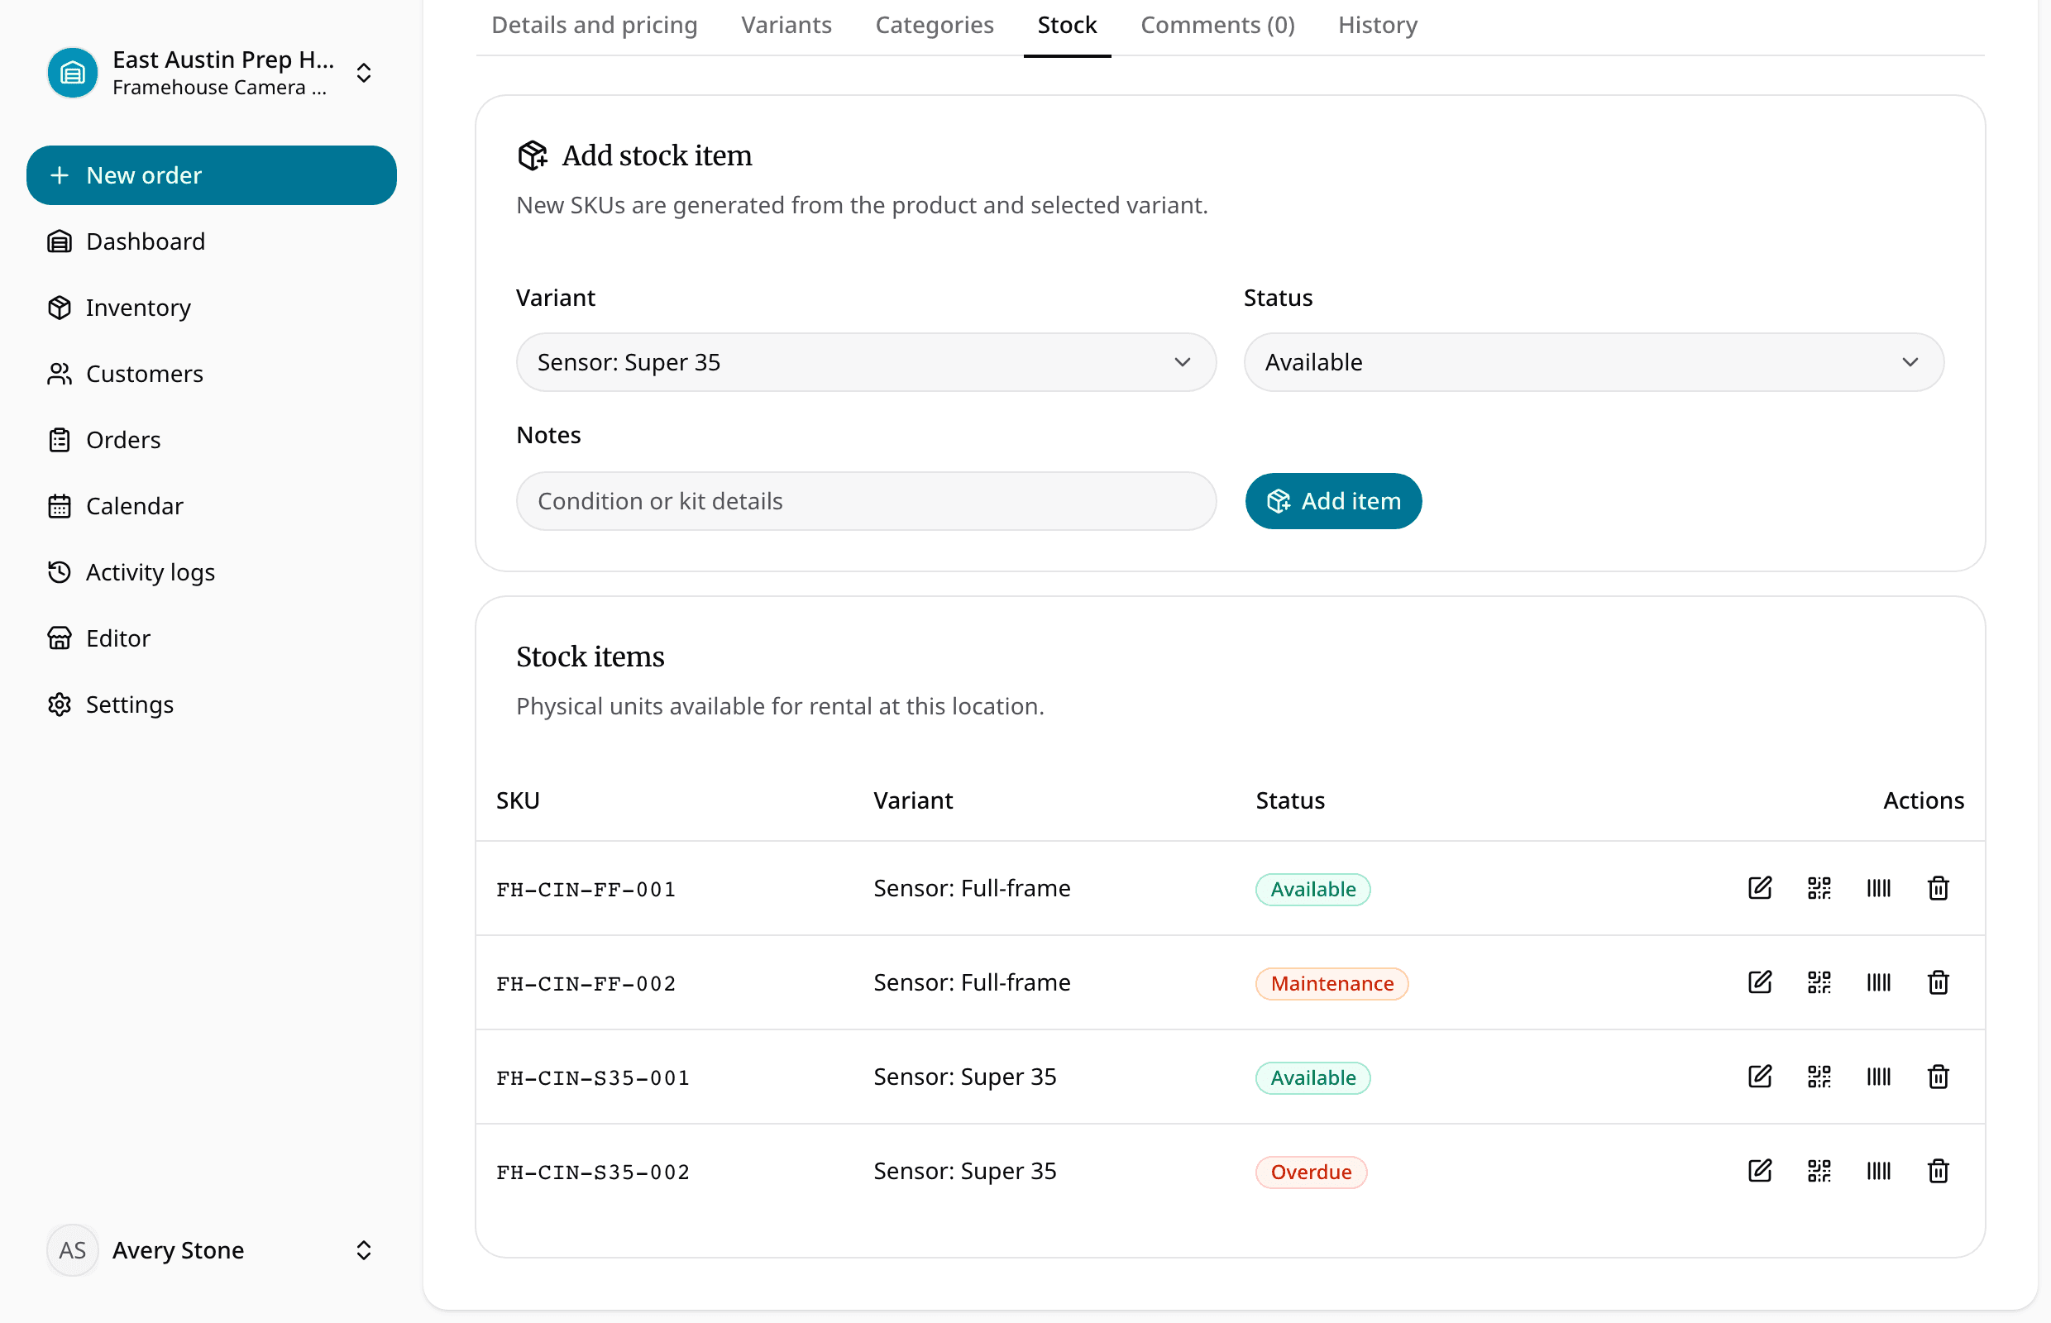2051x1323 pixels.
Task: Open the Editor page
Action: [212, 638]
